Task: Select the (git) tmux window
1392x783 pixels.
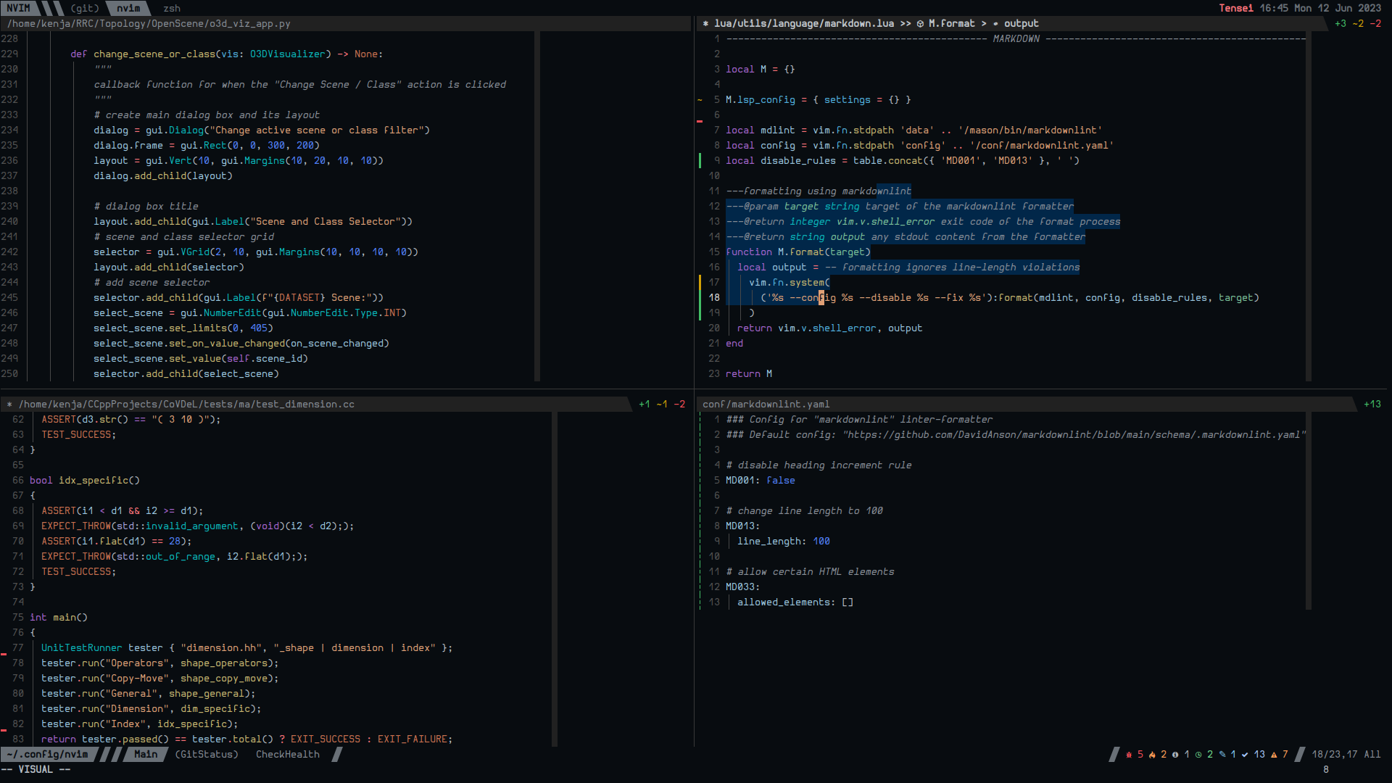Action: 85,8
